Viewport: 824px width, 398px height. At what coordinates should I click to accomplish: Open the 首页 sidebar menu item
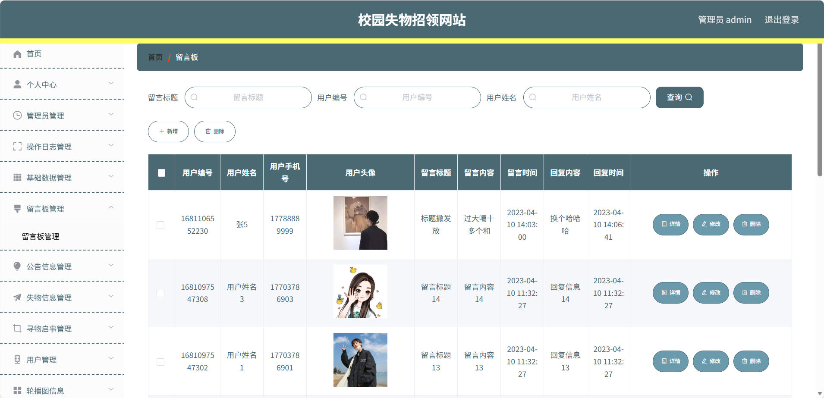click(62, 54)
